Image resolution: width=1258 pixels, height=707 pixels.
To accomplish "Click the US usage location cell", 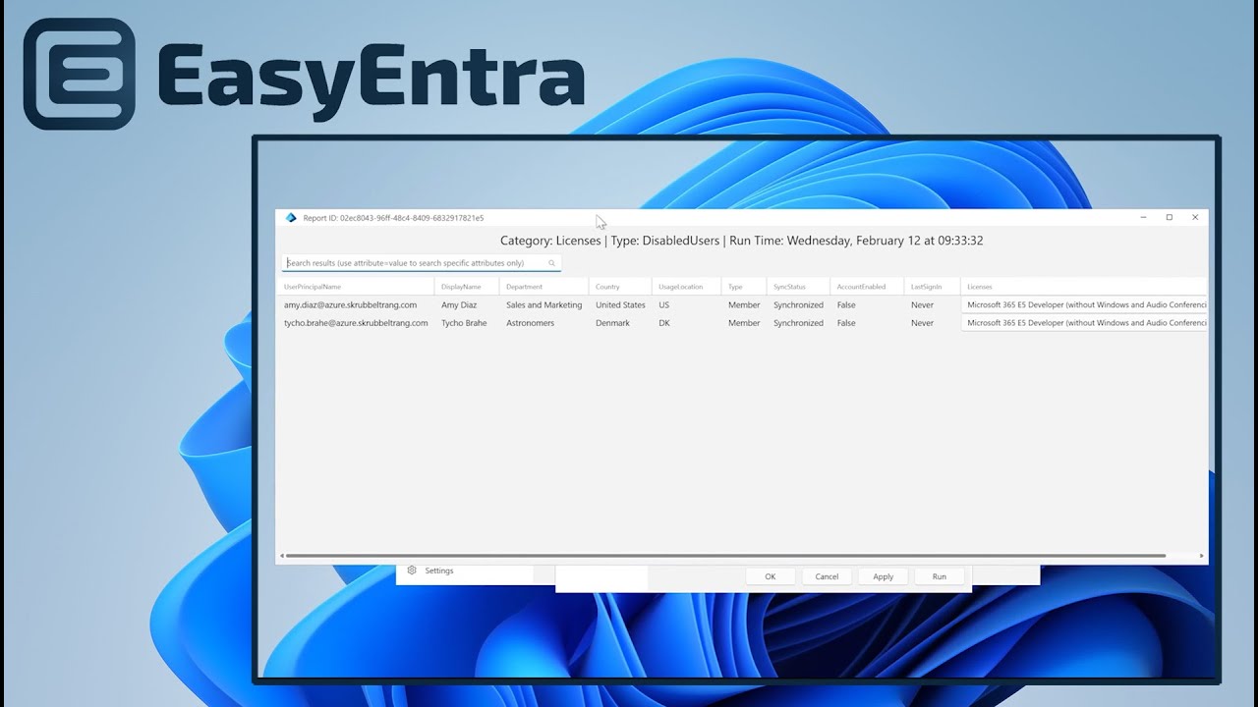I will point(664,305).
